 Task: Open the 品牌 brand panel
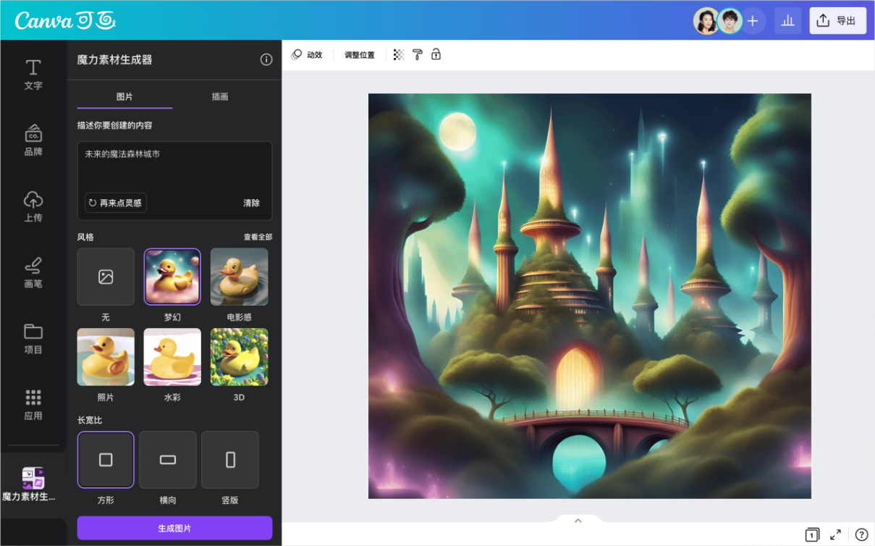33,140
